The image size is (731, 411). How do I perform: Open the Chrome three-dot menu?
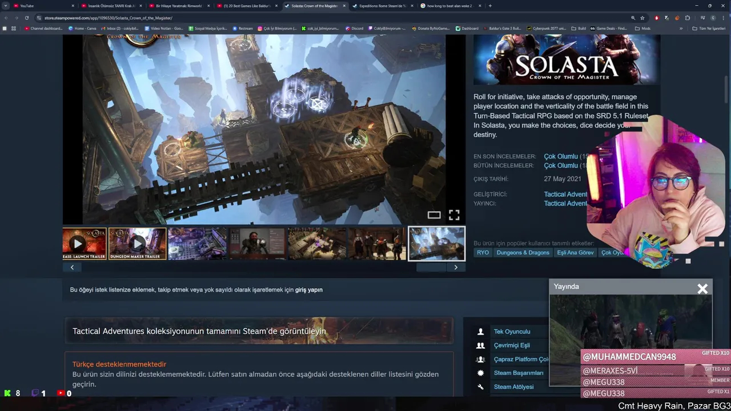coord(724,18)
